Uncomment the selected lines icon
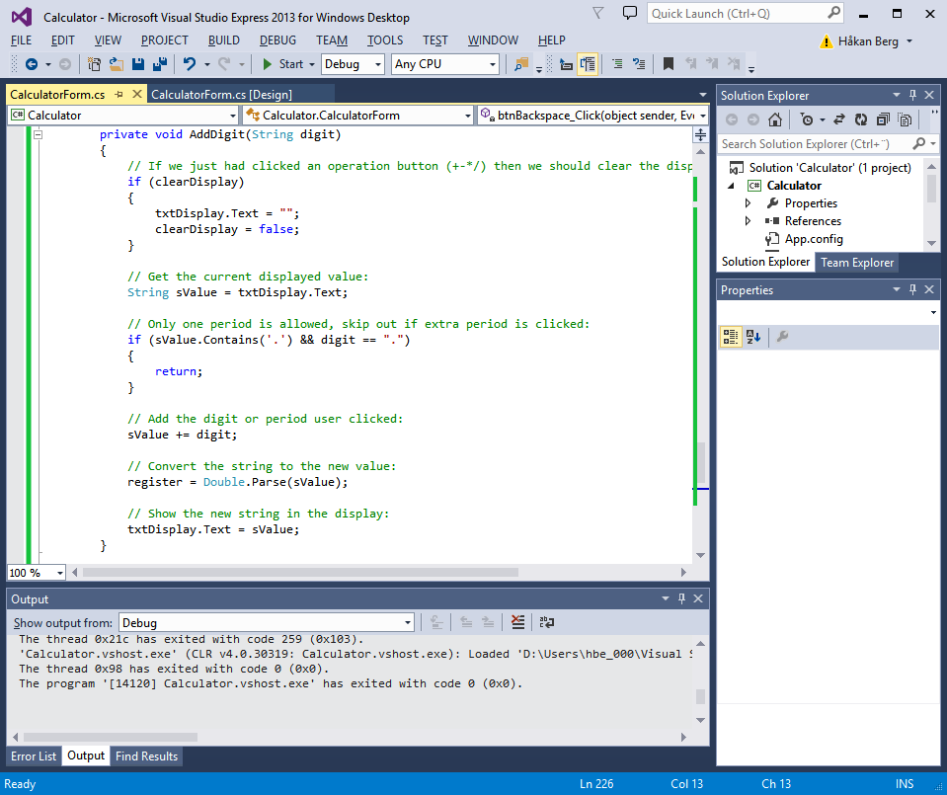Viewport: 947px width, 795px height. pyautogui.click(x=639, y=64)
